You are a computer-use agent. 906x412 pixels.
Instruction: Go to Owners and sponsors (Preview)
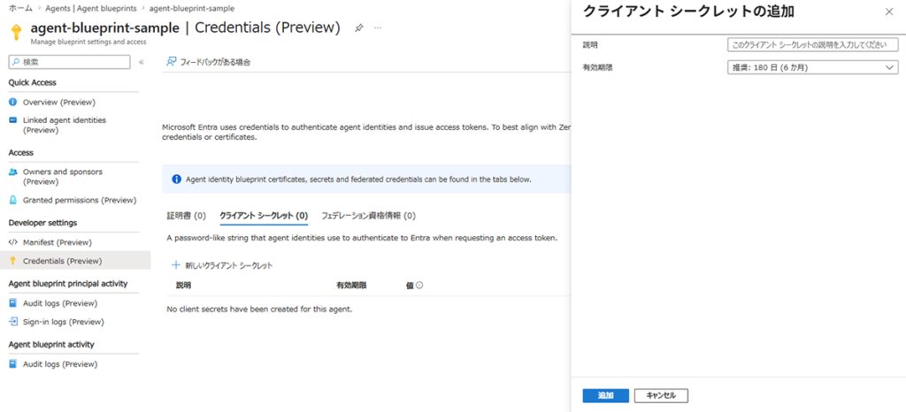[63, 177]
